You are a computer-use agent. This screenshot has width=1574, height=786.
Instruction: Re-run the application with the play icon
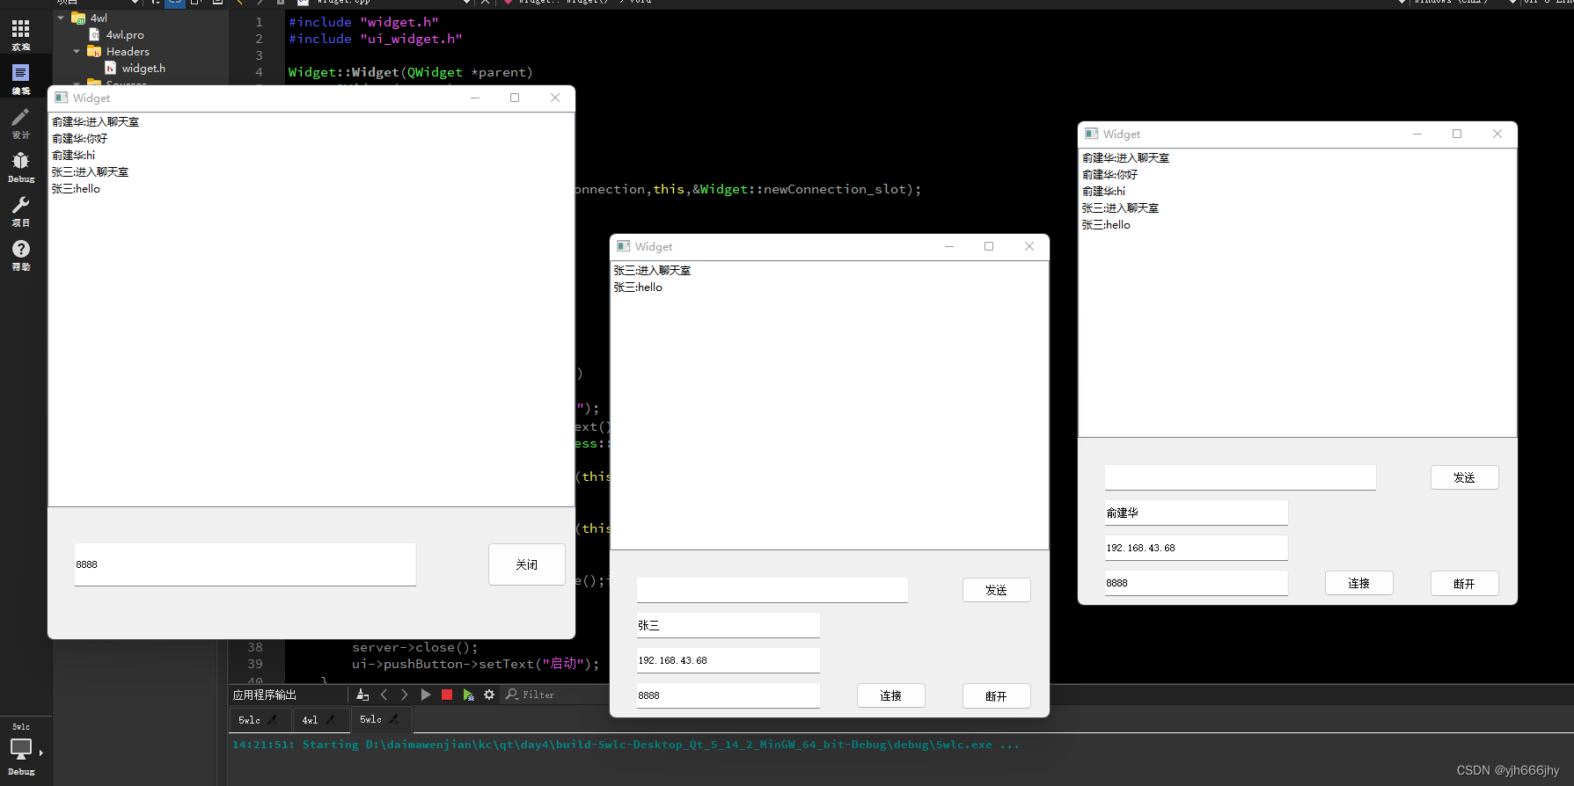pos(426,695)
